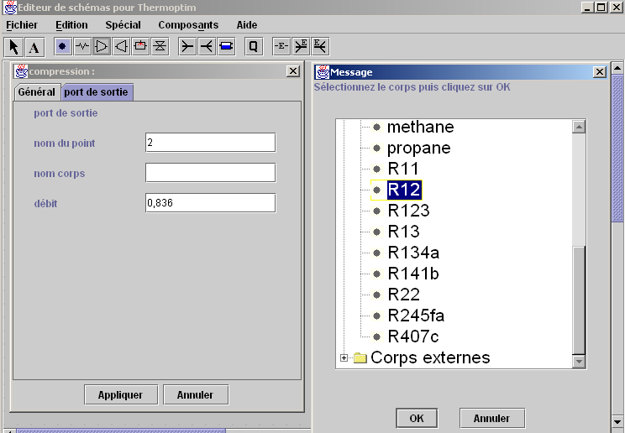Select the blue separator tank component
This screenshot has width=625, height=433.
[x=227, y=47]
